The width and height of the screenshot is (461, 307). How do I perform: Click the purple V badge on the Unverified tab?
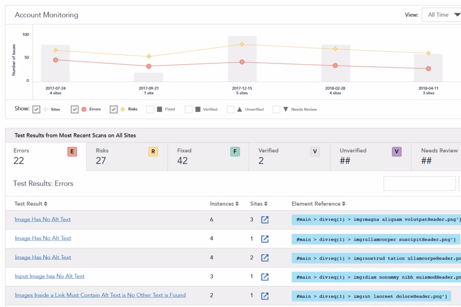tap(396, 151)
